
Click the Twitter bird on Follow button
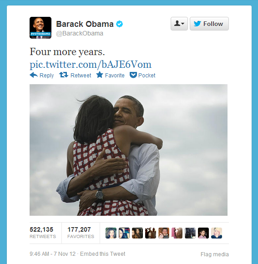pyautogui.click(x=197, y=24)
